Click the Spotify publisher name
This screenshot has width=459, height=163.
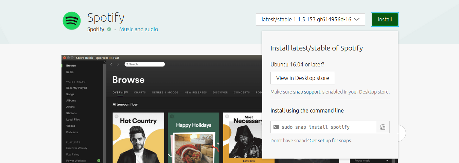point(96,29)
